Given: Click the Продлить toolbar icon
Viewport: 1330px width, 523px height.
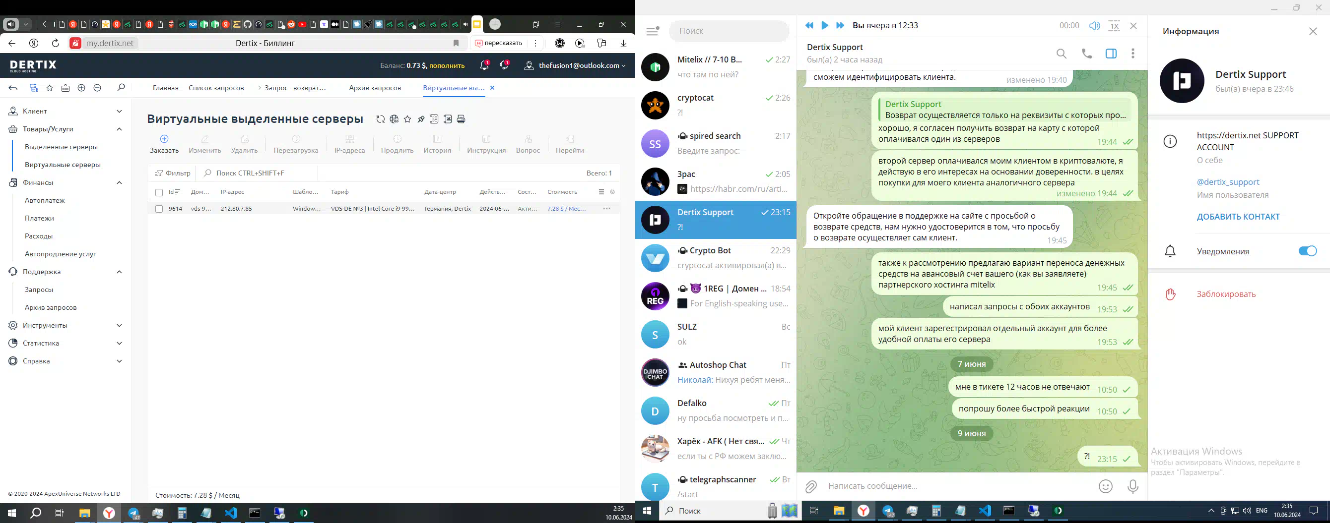Looking at the screenshot, I should [x=397, y=139].
